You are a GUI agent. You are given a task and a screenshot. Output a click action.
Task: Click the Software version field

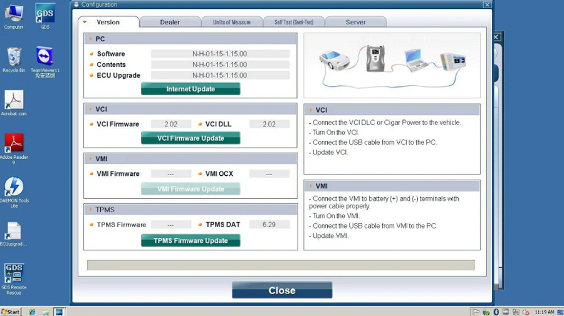[x=220, y=54]
